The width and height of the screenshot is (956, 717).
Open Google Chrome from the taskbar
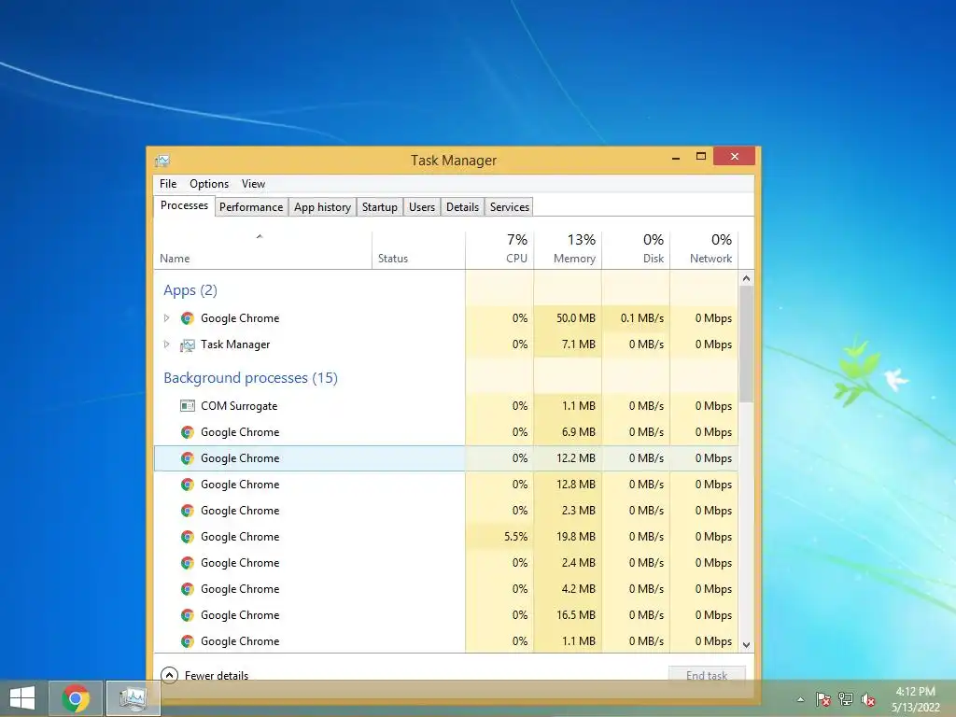click(x=76, y=698)
